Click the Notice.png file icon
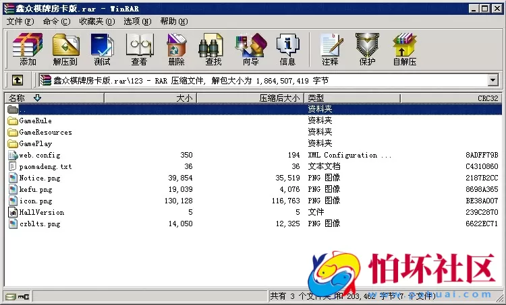Viewport: 506px width, 305px height. click(x=13, y=178)
